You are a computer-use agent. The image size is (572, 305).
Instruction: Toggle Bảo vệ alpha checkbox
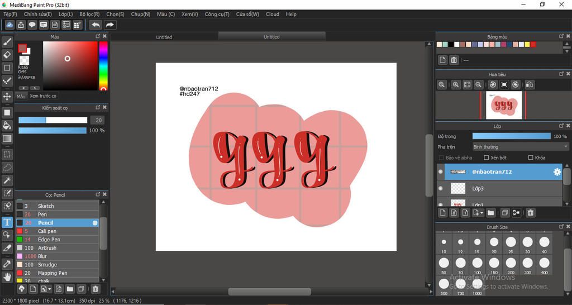point(441,158)
